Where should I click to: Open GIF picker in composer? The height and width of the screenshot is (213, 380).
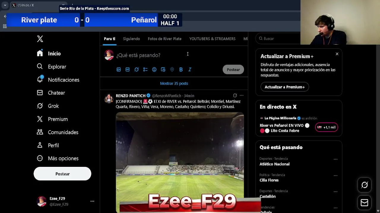(127, 70)
